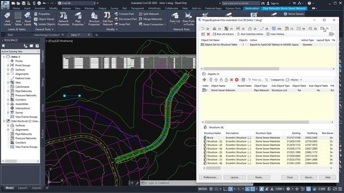
Task: Toggle MODEL space button on the status bar
Action: tap(203, 189)
